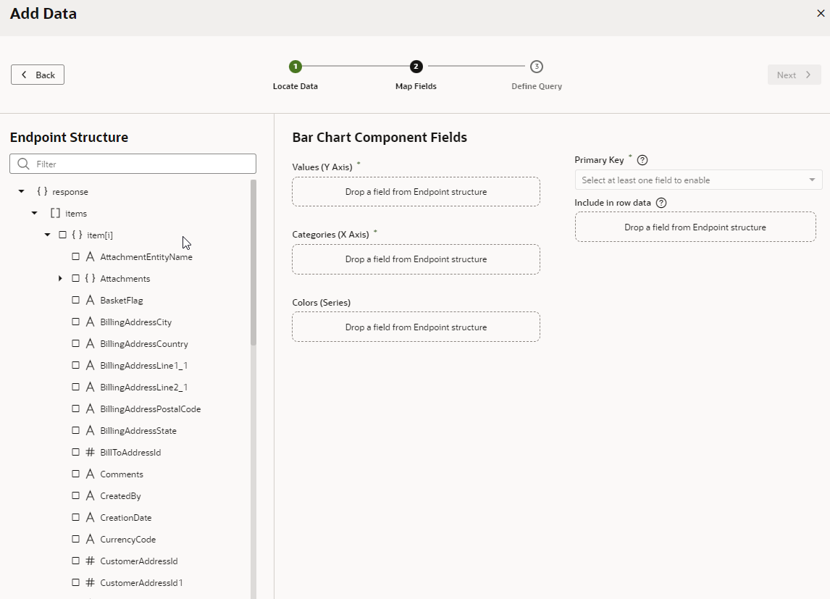Screen dimensions: 830x599
Task: Click BillingAddressPostalCode string type icon
Action: (x=90, y=409)
